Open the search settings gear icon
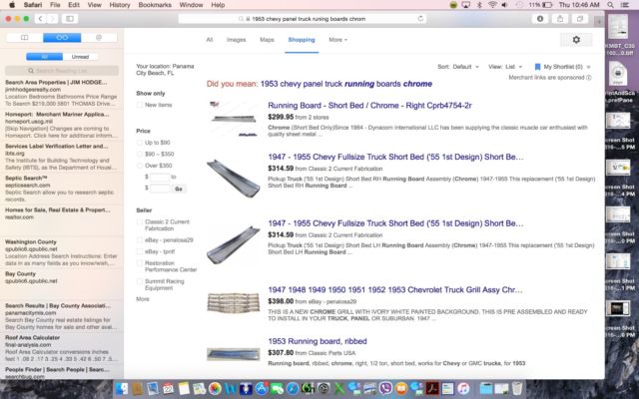This screenshot has width=639, height=399. tap(576, 40)
